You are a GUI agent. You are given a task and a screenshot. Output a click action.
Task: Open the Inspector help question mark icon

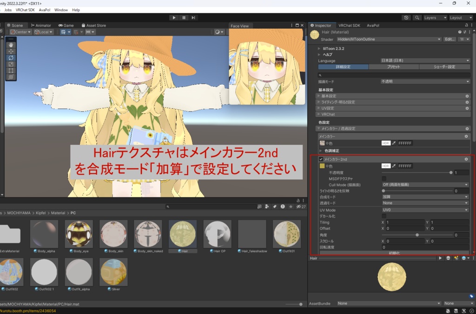460,32
